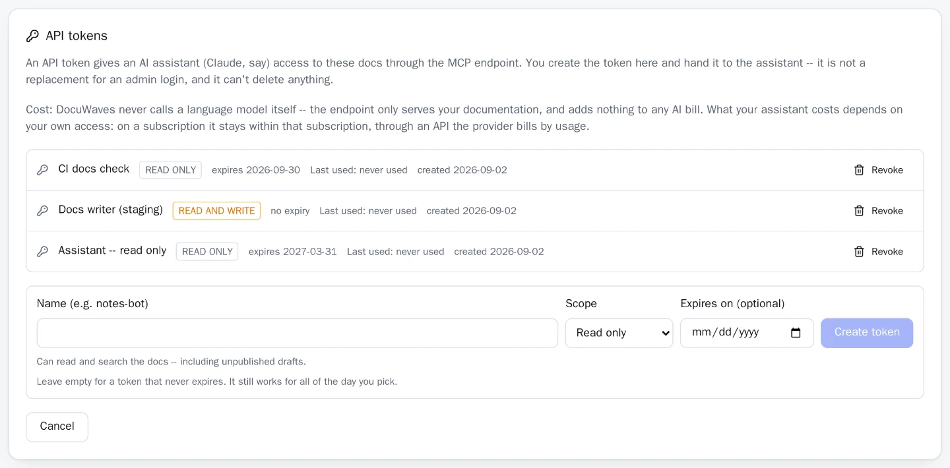Click 'Last used: never used' on CI docs check row
Viewport: 950px width, 468px height.
tap(359, 170)
